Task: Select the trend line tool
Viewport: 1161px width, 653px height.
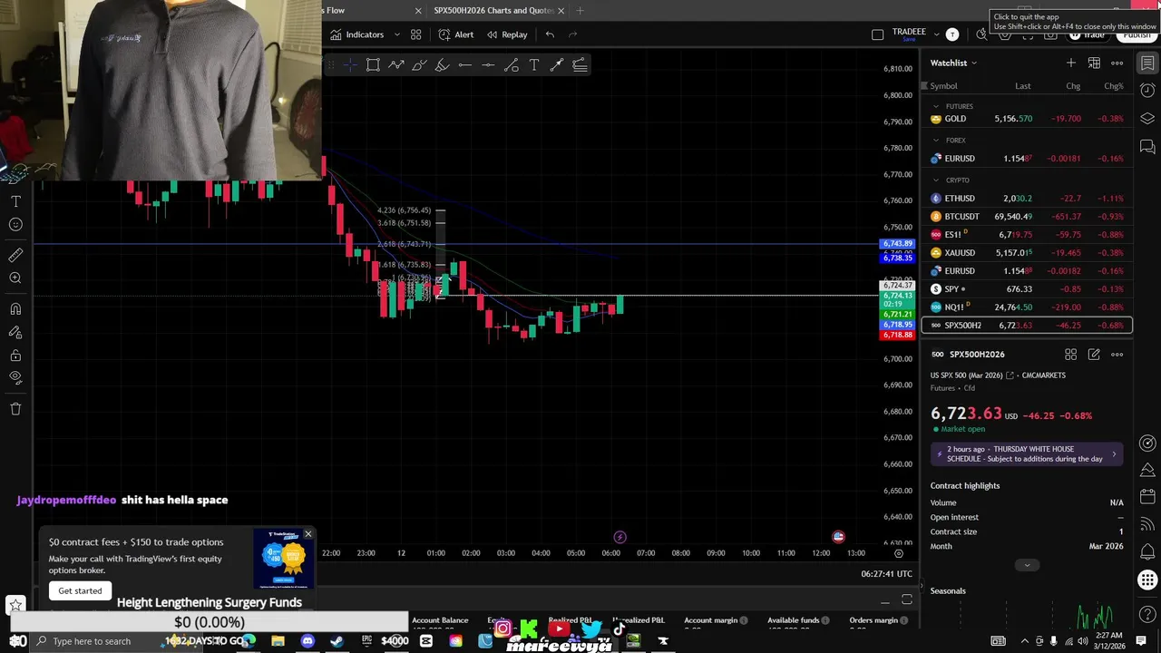Action: coord(511,64)
